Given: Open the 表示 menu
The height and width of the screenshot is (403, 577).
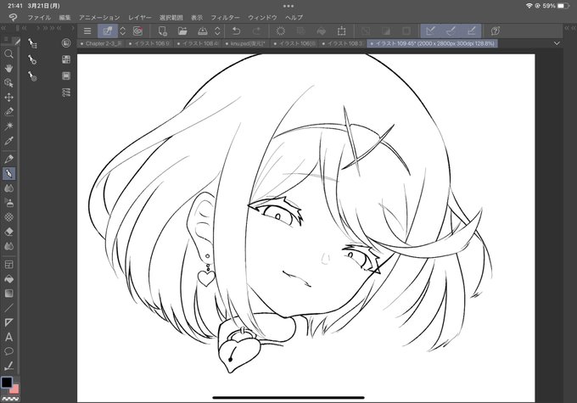Looking at the screenshot, I should tap(197, 17).
